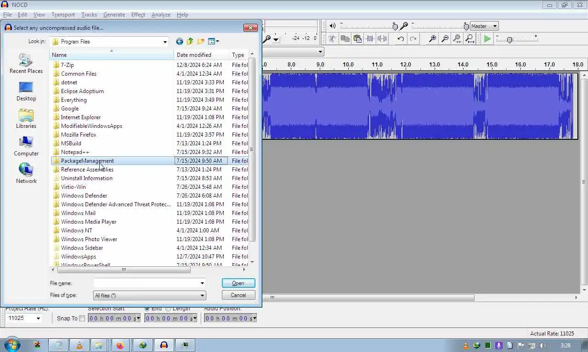Click the input microphone icon beside the Master dropdown
Image resolution: width=588 pixels, height=352 pixels.
[x=404, y=26]
